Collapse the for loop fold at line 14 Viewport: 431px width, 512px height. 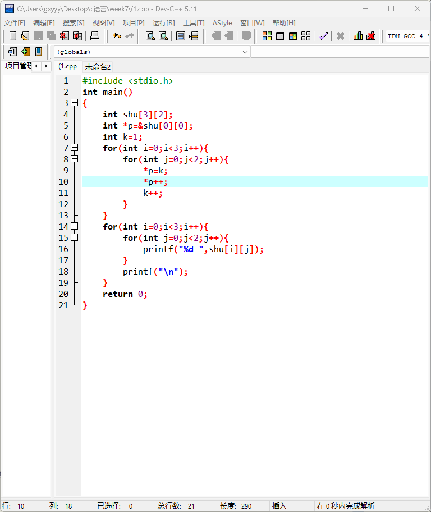(74, 226)
